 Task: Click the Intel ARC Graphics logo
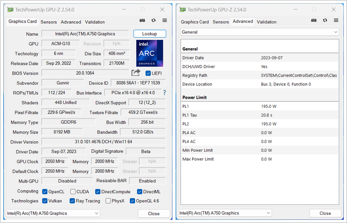tap(150, 53)
